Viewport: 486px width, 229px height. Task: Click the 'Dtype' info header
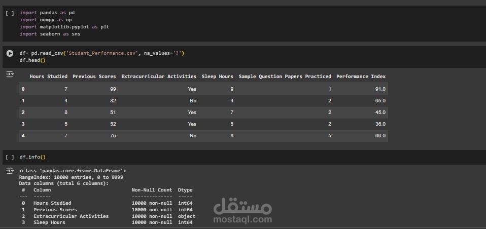click(185, 190)
